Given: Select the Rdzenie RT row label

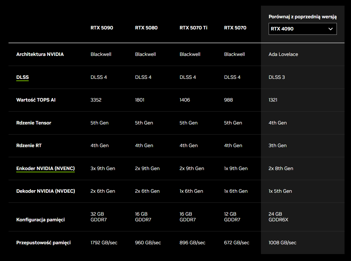Looking at the screenshot, I should point(29,146).
